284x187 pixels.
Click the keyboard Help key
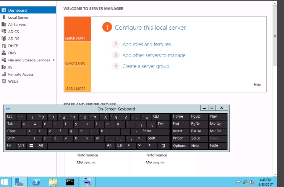pos(199,146)
